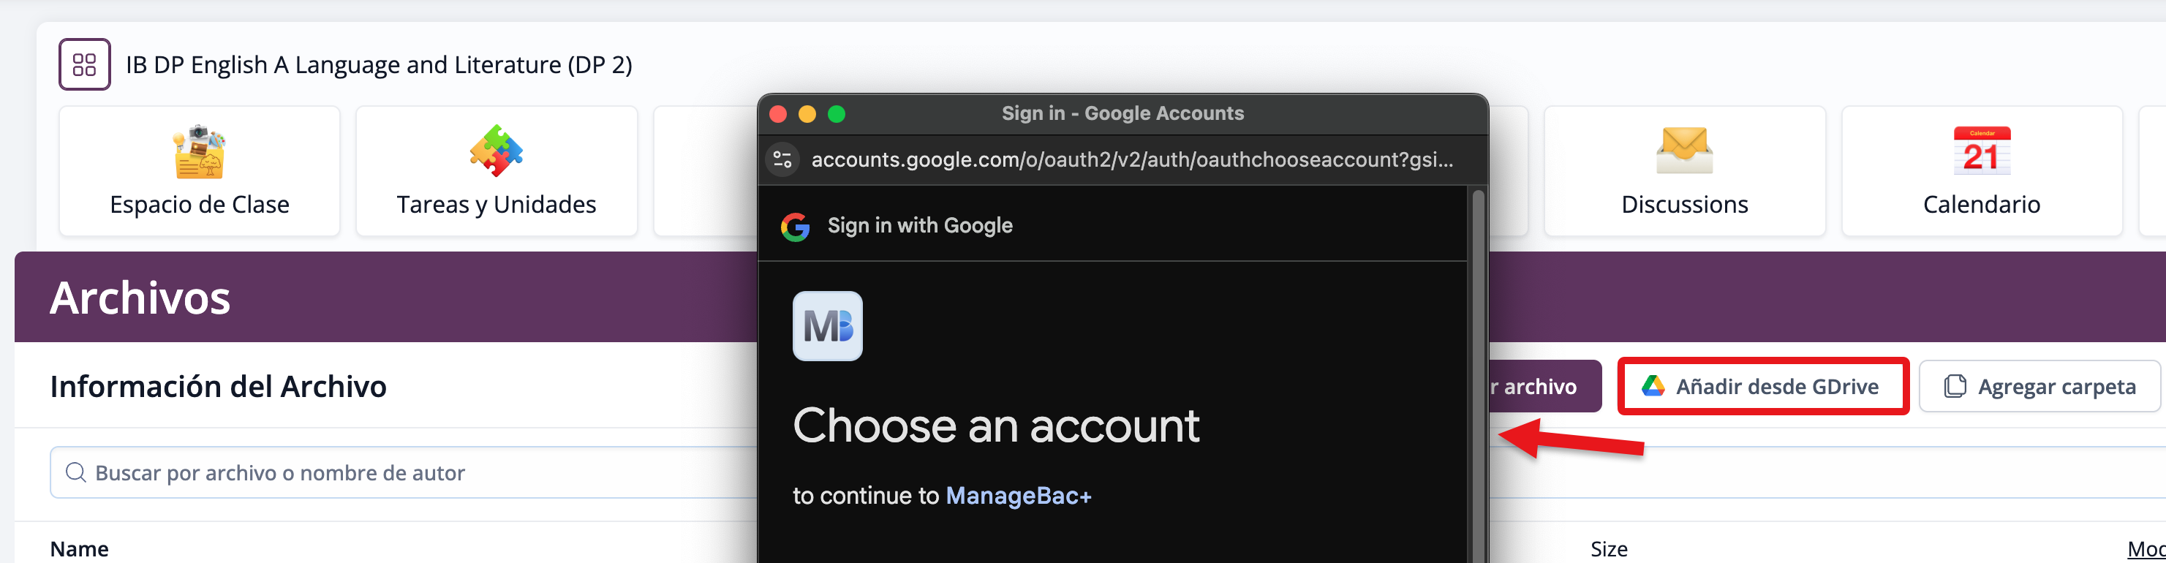The width and height of the screenshot is (2166, 563).
Task: Open the class menu grid icon
Action: pos(84,64)
